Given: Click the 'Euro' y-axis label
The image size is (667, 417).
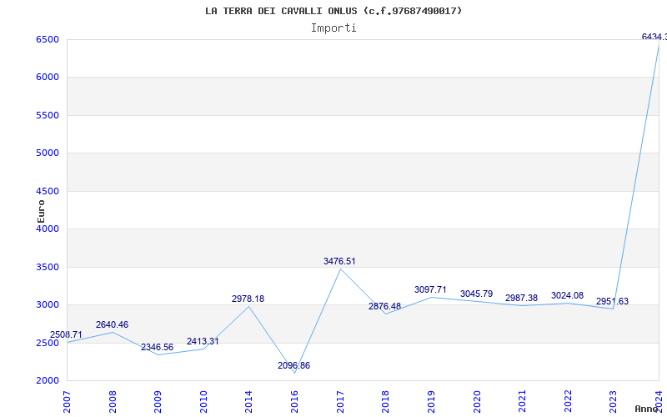Looking at the screenshot, I should click(41, 211).
